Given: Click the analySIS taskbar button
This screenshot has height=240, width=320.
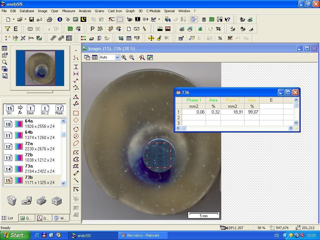Looking at the screenshot, I should pos(93,235).
